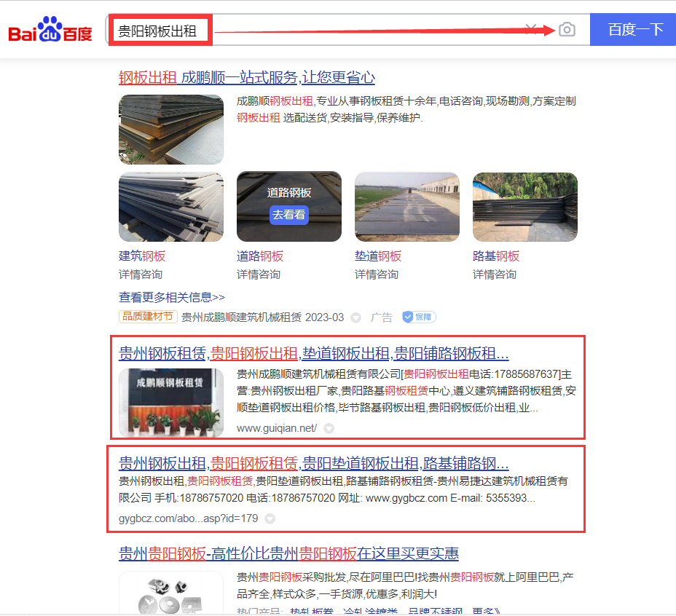Click the 建筑钢板 thumbnail image
Screen dimensions: 676x616
click(x=171, y=207)
